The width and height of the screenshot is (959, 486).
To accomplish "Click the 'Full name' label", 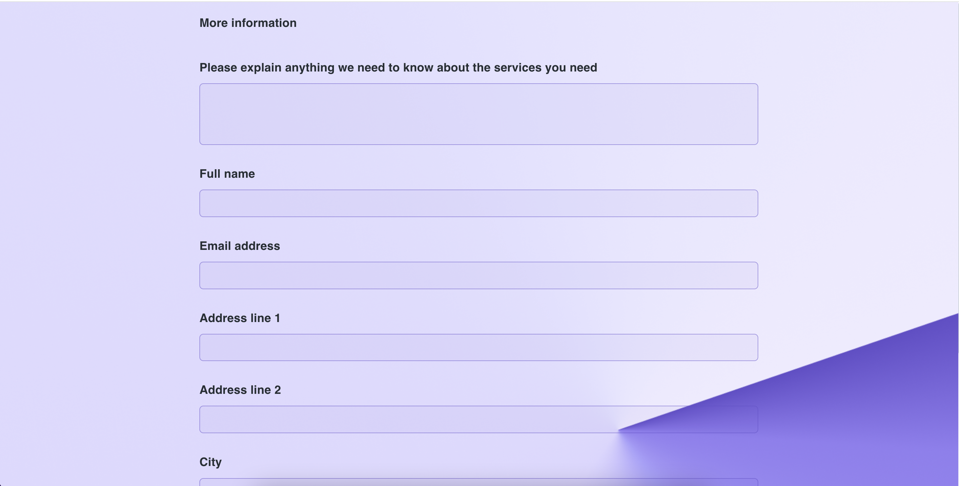I will pos(227,174).
